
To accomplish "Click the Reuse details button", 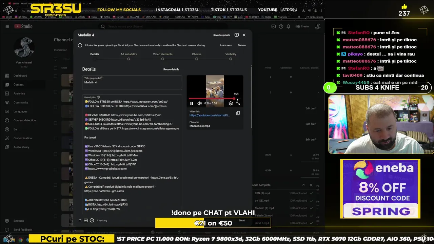I will click(171, 69).
